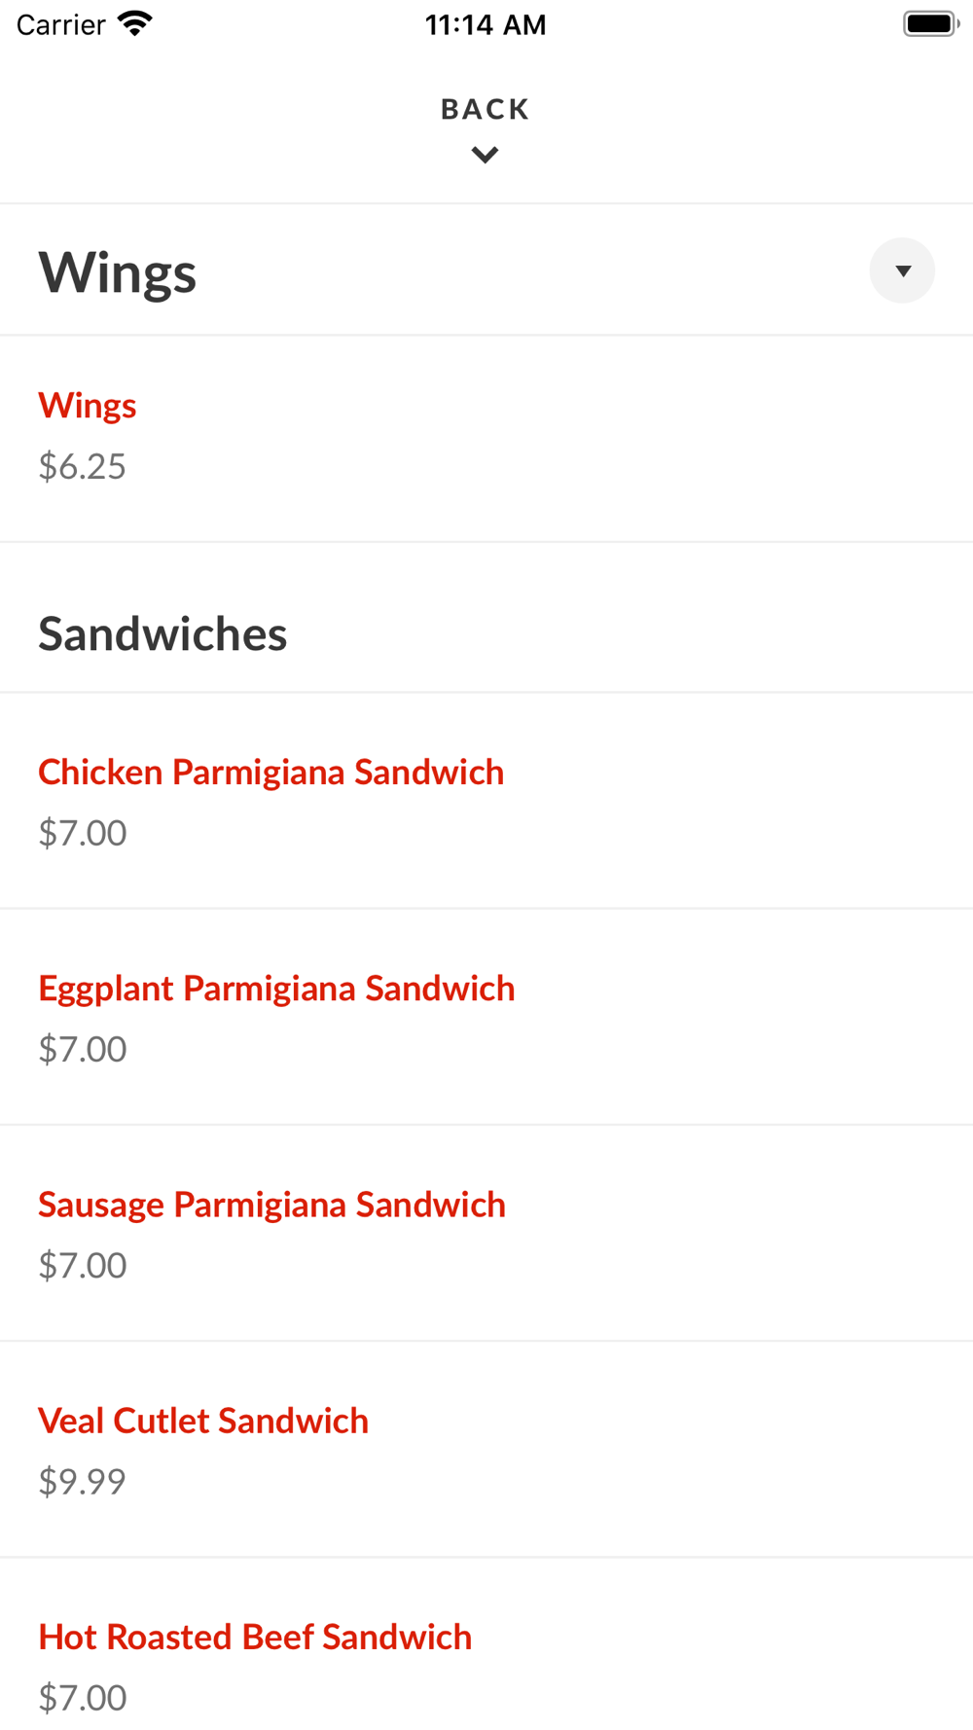Tap the Wings section heading

(x=118, y=272)
